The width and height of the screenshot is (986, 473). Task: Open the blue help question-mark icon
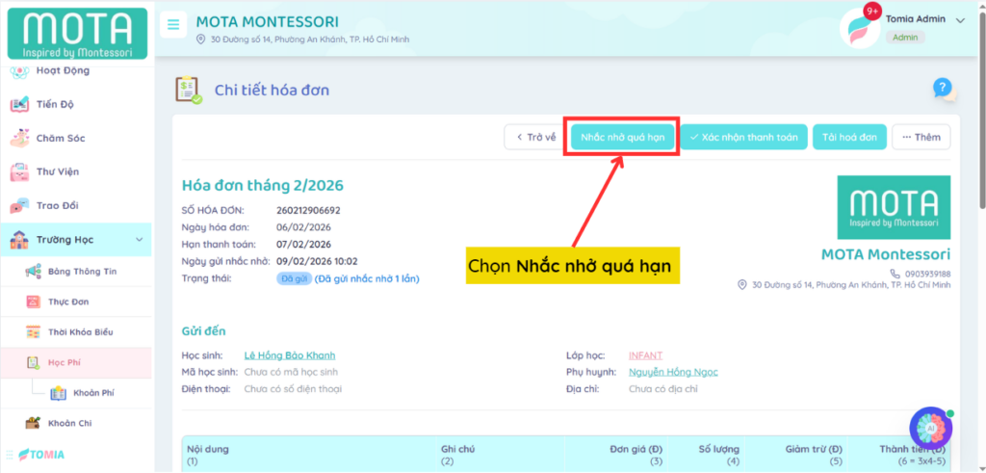(x=943, y=89)
